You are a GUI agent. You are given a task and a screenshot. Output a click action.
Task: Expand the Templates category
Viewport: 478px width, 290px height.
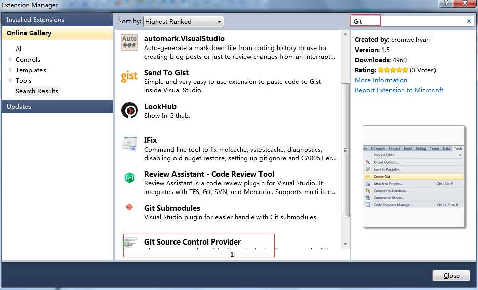(x=10, y=70)
